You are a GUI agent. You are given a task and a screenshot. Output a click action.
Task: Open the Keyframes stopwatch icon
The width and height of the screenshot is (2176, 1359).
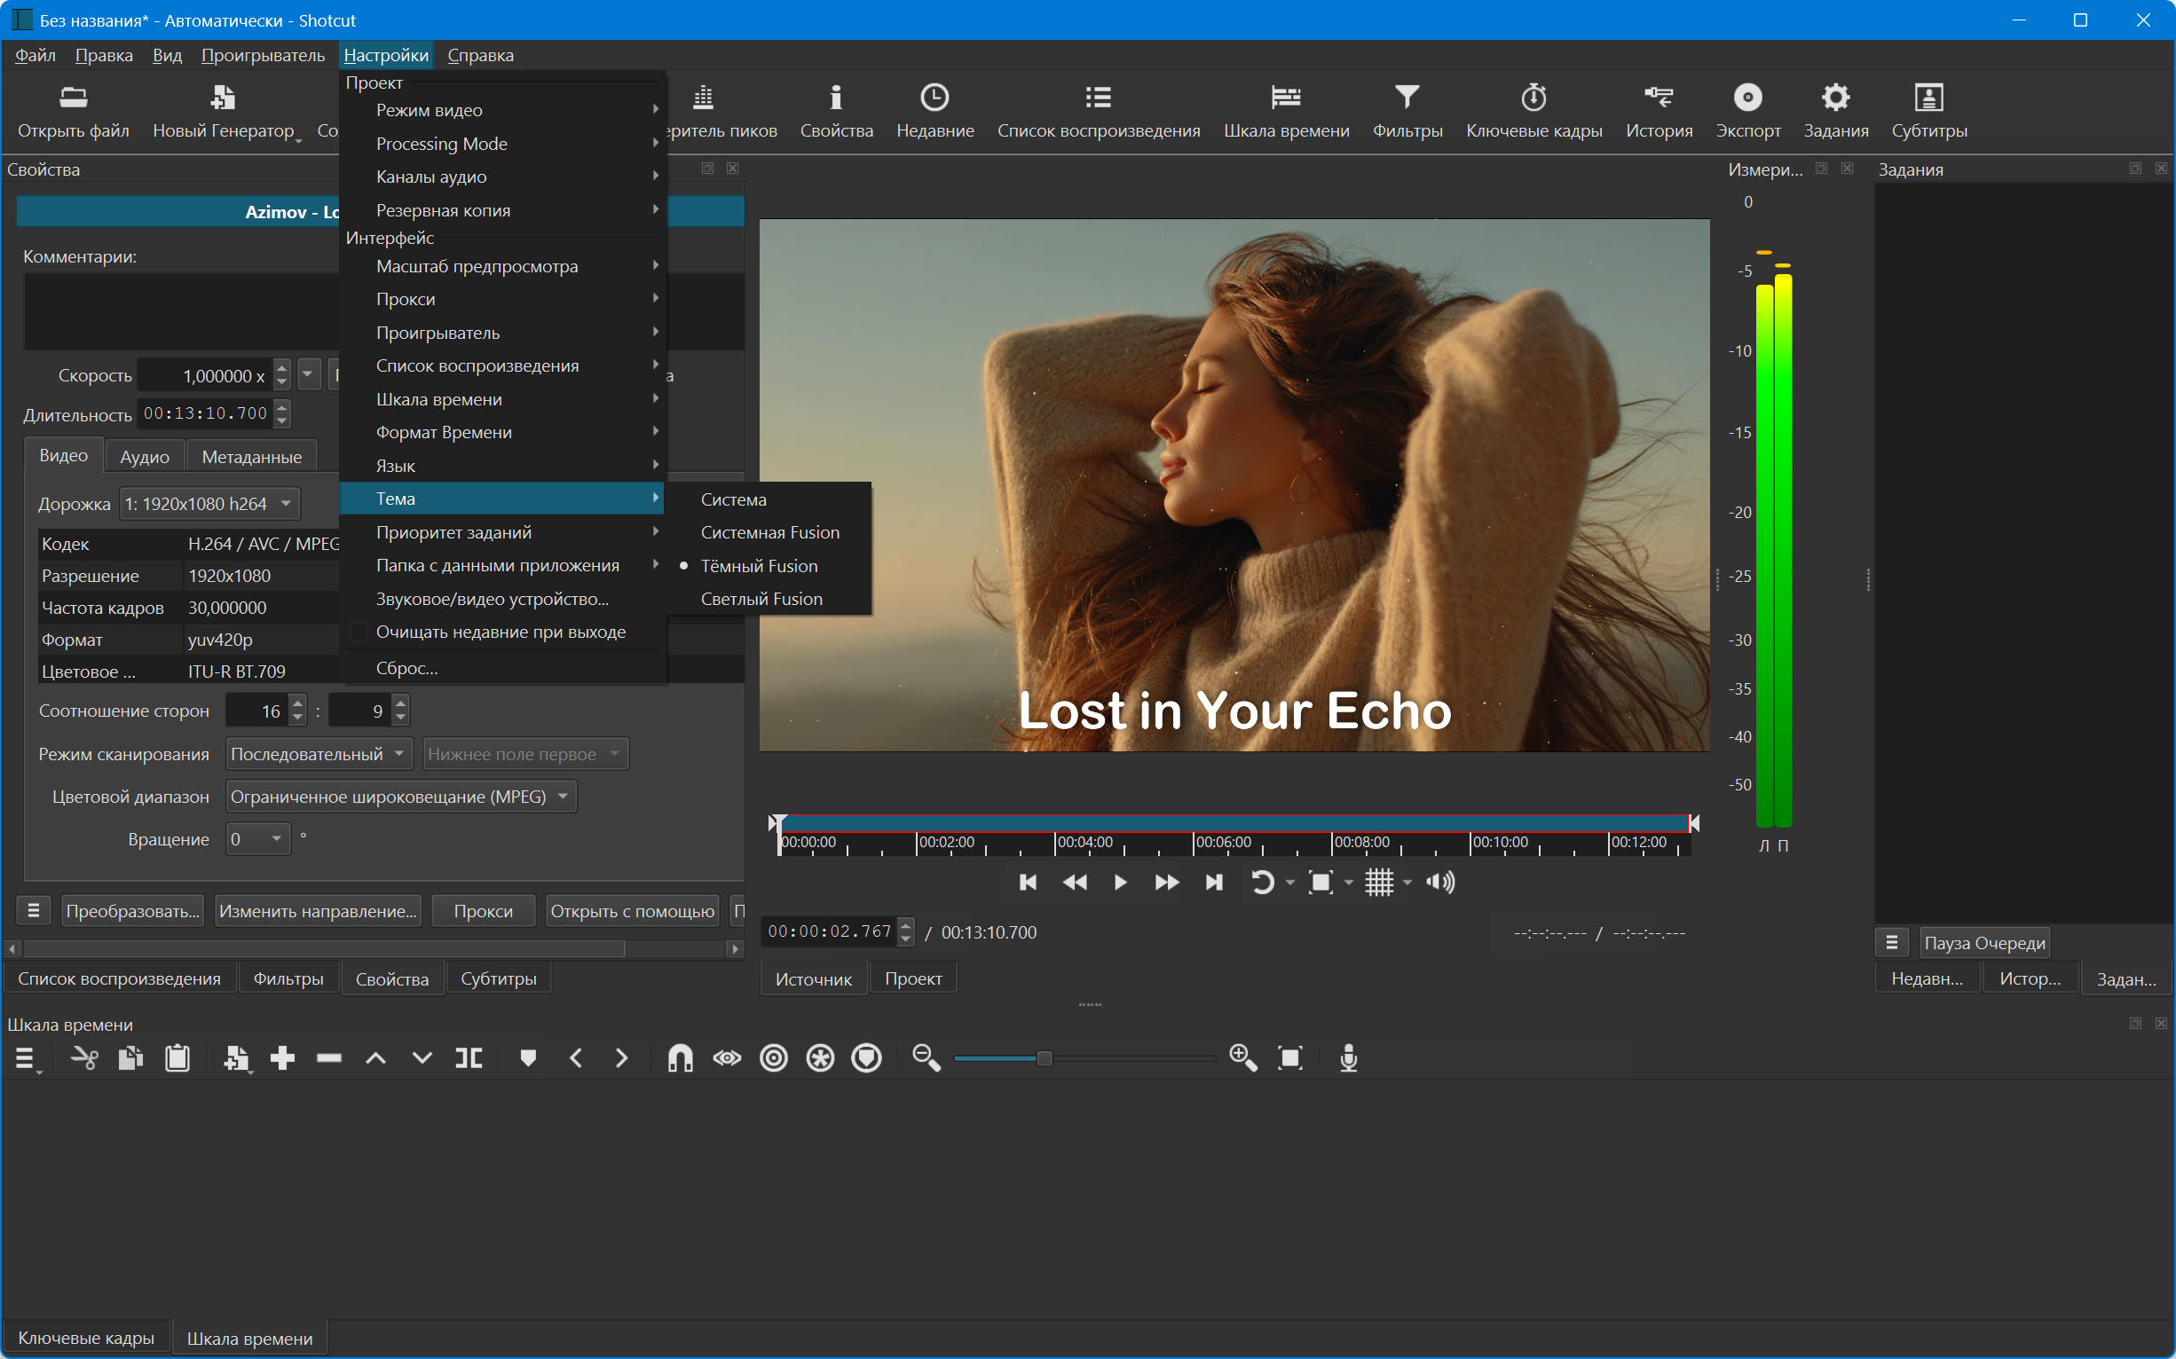tap(1533, 97)
